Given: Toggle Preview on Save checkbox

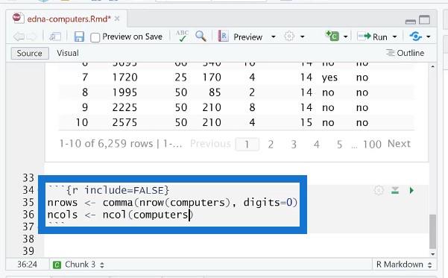Looking at the screenshot, I should (95, 37).
